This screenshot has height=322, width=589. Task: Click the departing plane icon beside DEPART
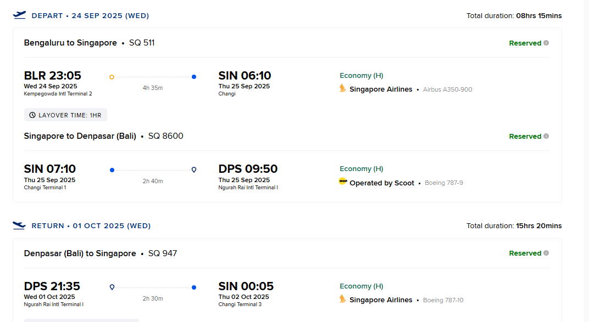pyautogui.click(x=19, y=15)
